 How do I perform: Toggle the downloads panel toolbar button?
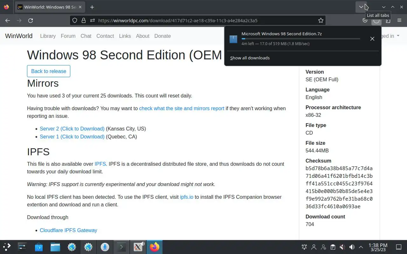pyautogui.click(x=376, y=20)
